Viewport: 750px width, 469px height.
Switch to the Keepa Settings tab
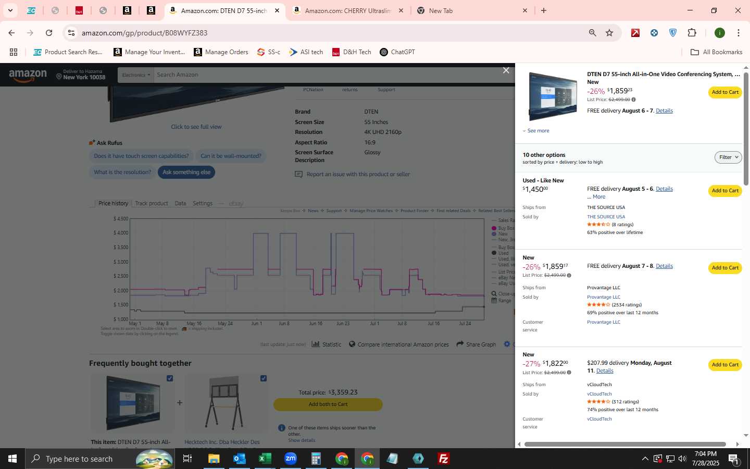tap(203, 203)
